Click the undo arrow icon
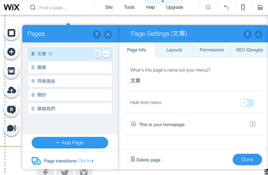The image size is (268, 175). 226,7
